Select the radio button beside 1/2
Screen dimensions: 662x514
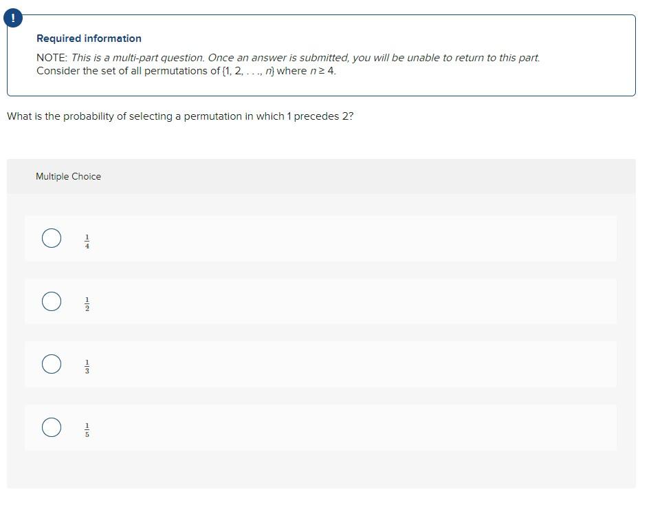[50, 301]
